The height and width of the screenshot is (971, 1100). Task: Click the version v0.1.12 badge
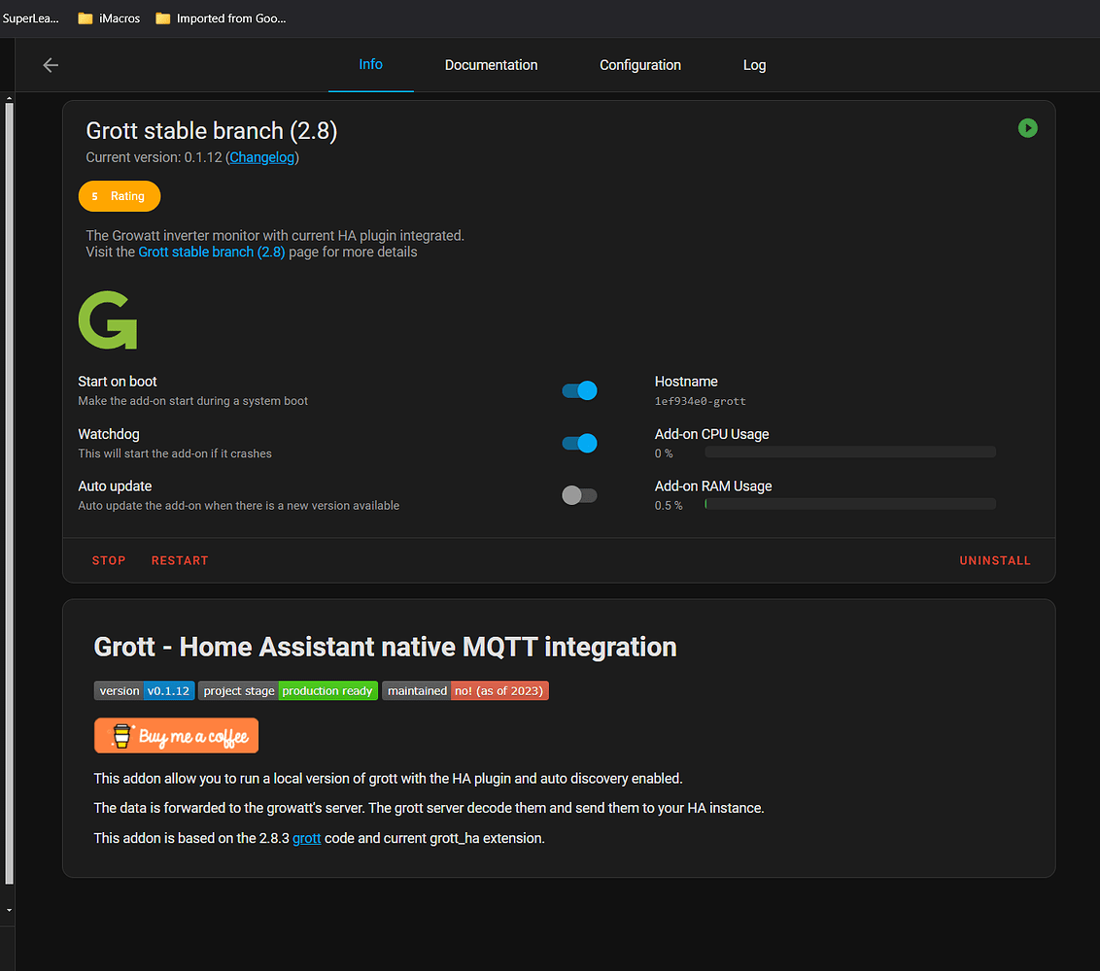pos(144,691)
